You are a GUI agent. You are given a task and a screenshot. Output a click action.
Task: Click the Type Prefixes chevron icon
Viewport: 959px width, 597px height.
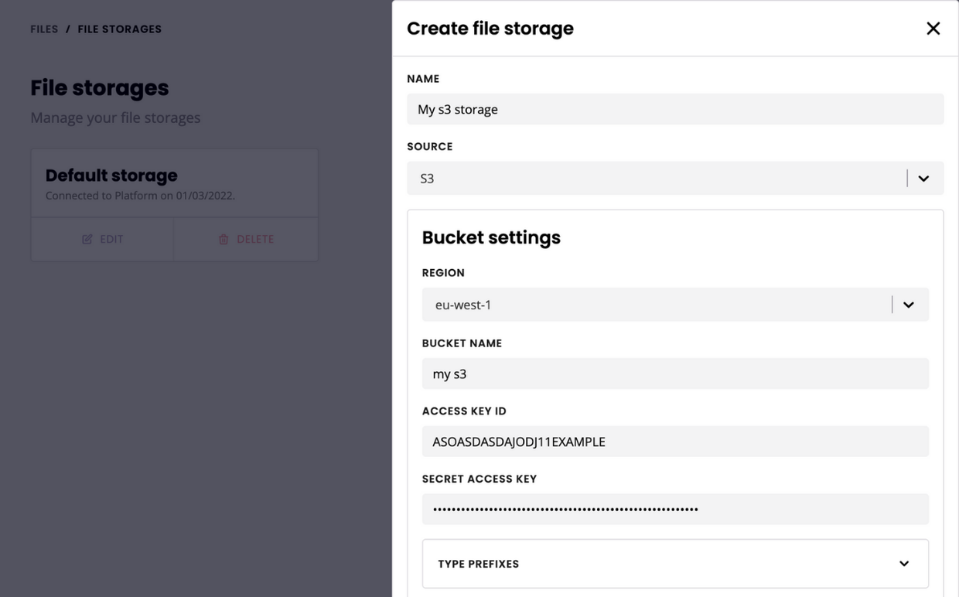coord(903,564)
